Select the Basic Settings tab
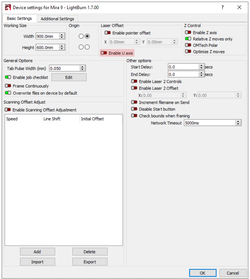The image size is (250, 279). pos(19,18)
